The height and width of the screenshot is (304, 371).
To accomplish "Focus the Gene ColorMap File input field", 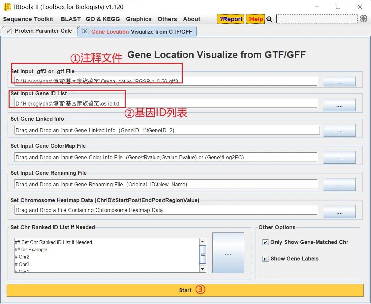I will pyautogui.click(x=166, y=157).
